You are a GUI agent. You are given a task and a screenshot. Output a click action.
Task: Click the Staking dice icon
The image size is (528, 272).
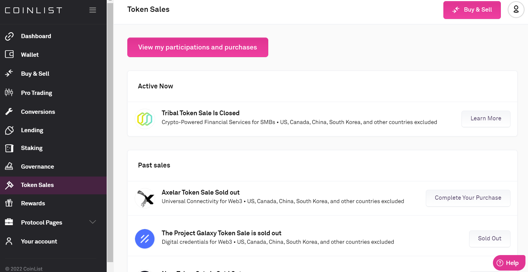9,148
